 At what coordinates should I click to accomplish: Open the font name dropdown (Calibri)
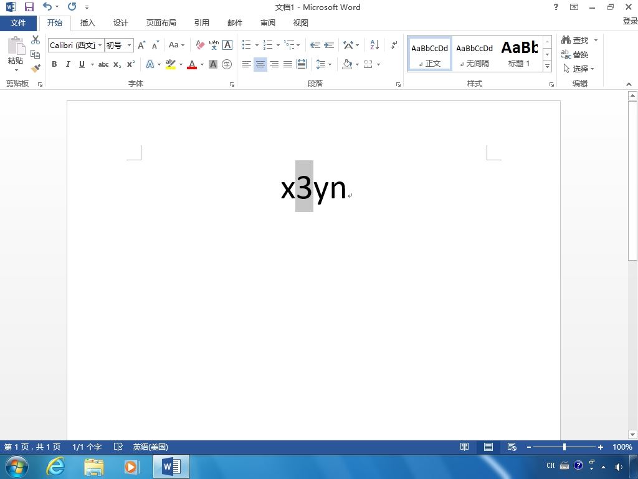pyautogui.click(x=100, y=45)
